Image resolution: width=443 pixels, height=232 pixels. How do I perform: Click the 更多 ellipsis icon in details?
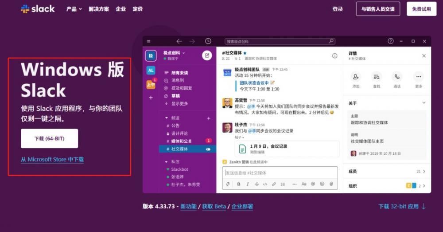[x=419, y=77]
